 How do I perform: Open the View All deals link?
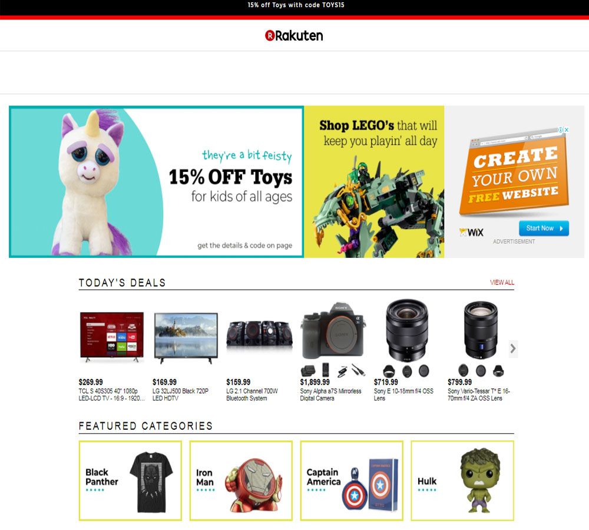tap(502, 283)
